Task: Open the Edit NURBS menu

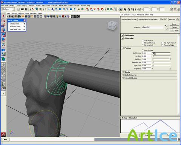Action: [x=63, y=6]
